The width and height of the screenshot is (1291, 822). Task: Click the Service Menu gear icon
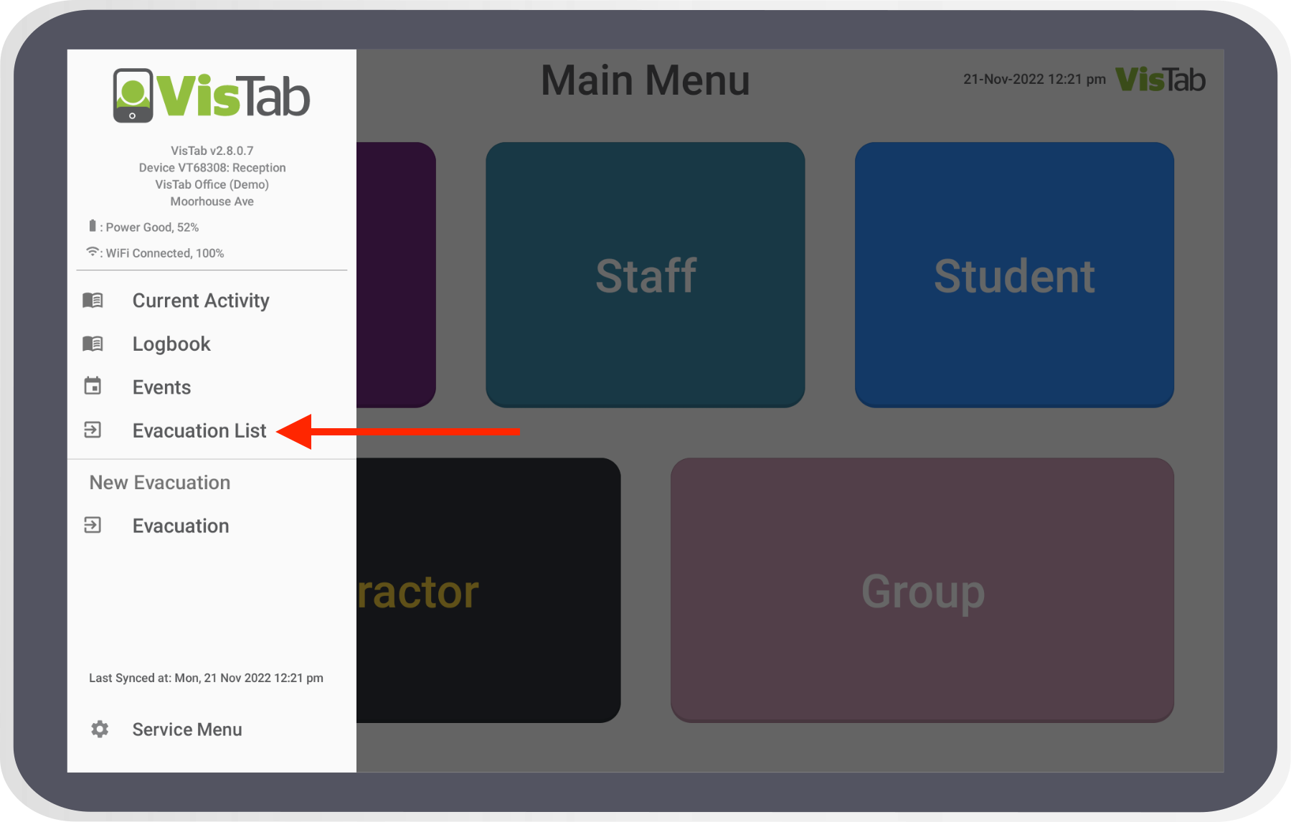[100, 729]
